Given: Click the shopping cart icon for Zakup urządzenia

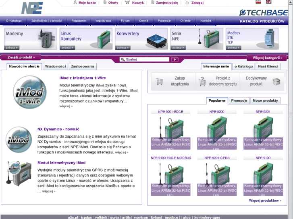Looking at the screenshot, I should [160, 82].
